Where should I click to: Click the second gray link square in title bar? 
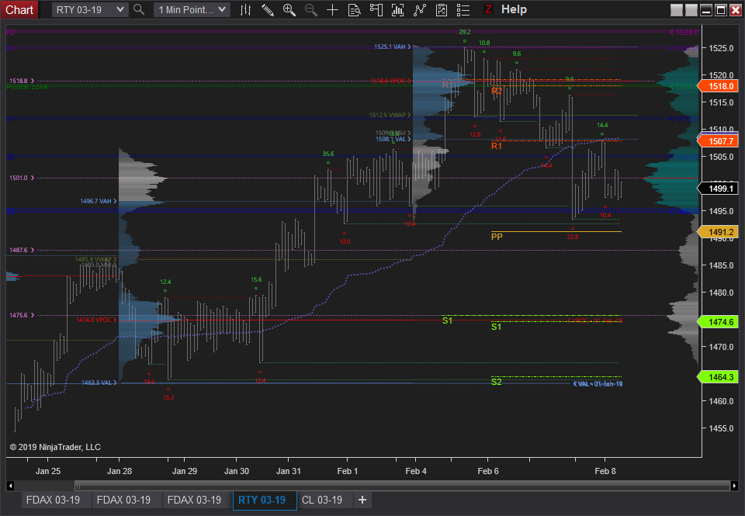click(x=691, y=9)
